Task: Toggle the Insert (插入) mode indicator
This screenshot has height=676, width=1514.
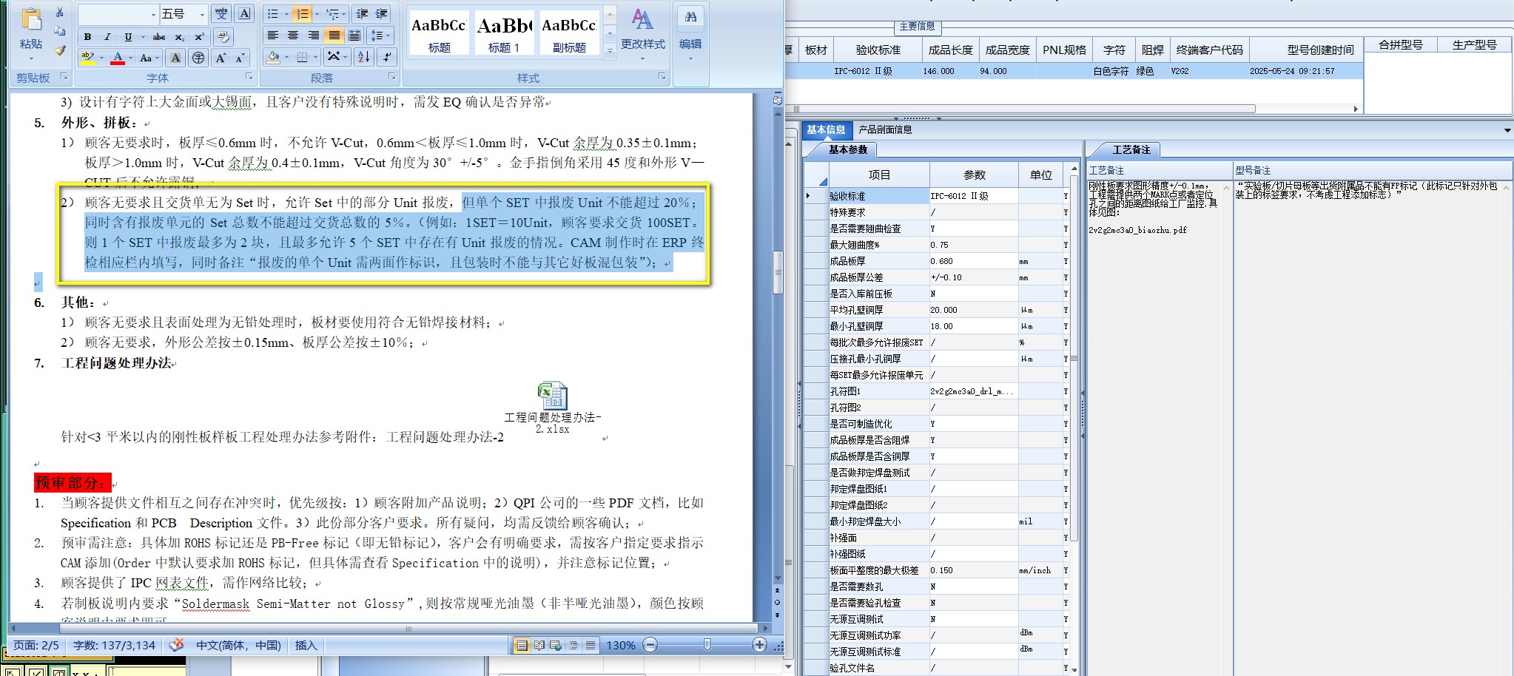Action: pyautogui.click(x=306, y=645)
